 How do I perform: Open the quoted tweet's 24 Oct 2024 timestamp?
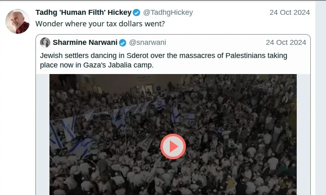coord(286,42)
